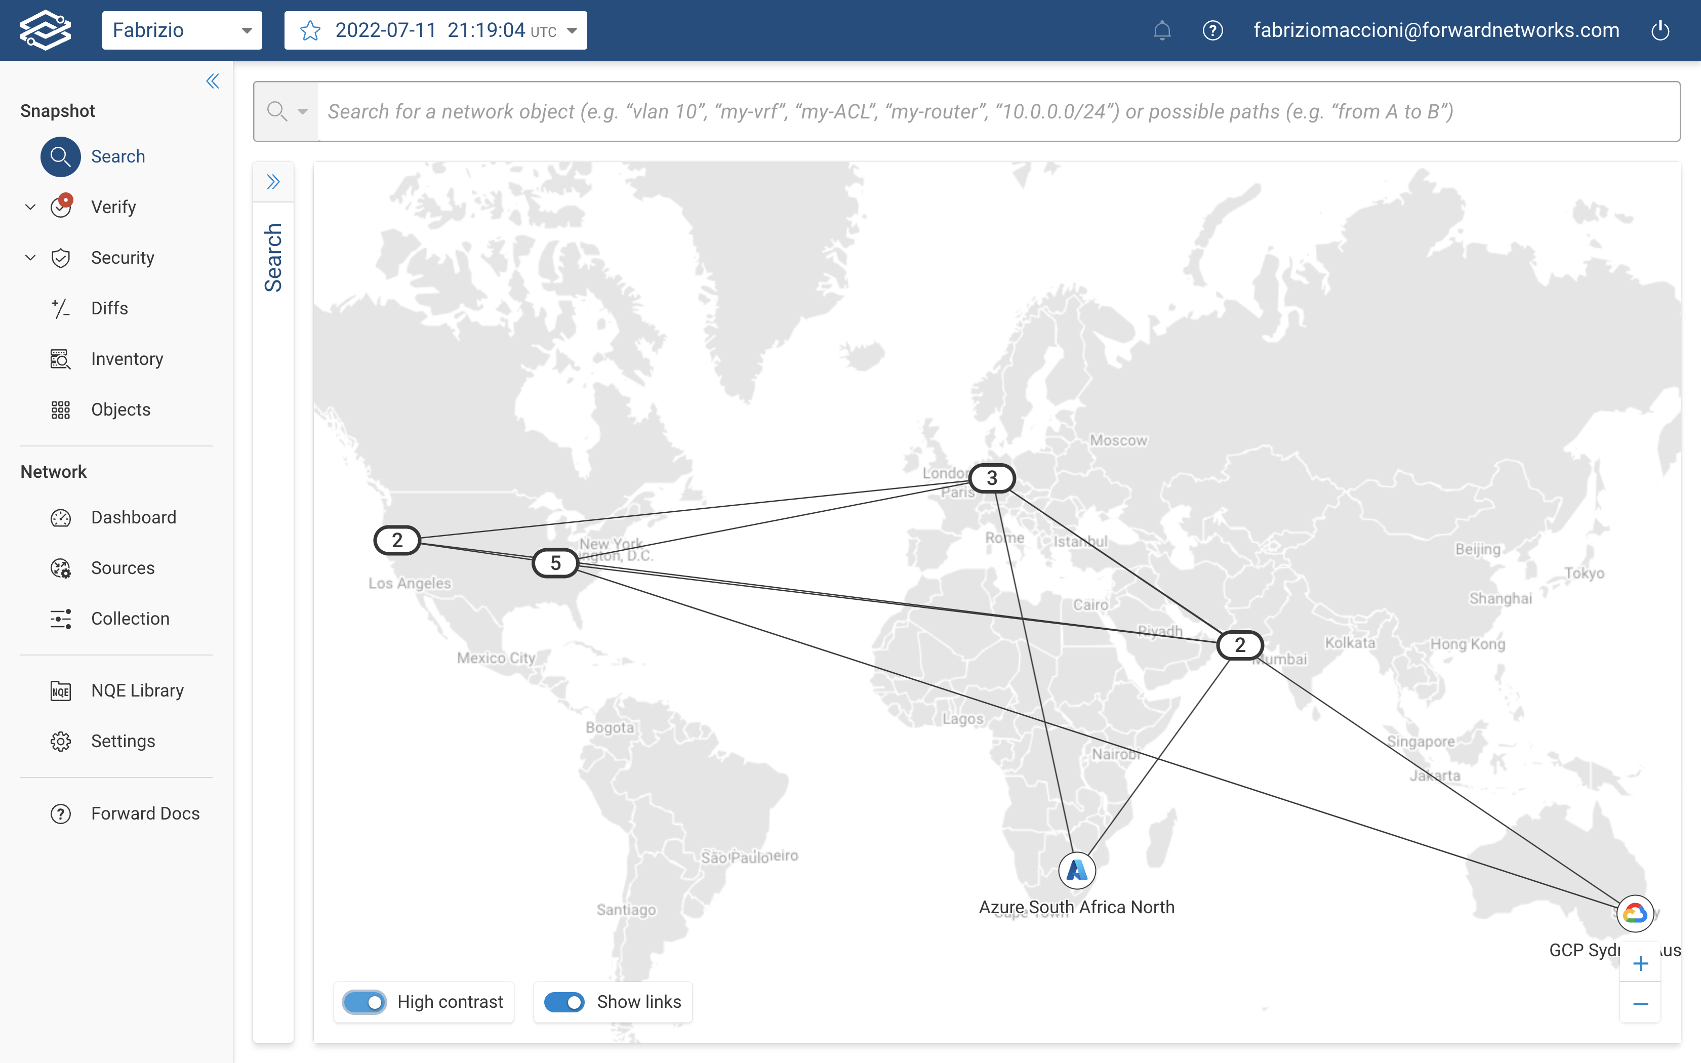The image size is (1701, 1063).
Task: Open the snapshot date dropdown
Action: coord(572,30)
